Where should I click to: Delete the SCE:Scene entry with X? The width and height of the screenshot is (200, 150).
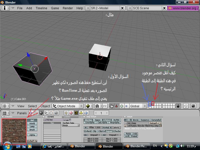(164, 8)
